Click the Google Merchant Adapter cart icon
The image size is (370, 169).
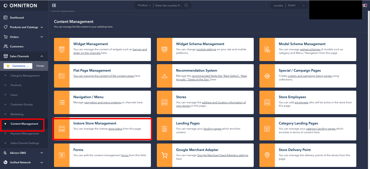(165, 155)
